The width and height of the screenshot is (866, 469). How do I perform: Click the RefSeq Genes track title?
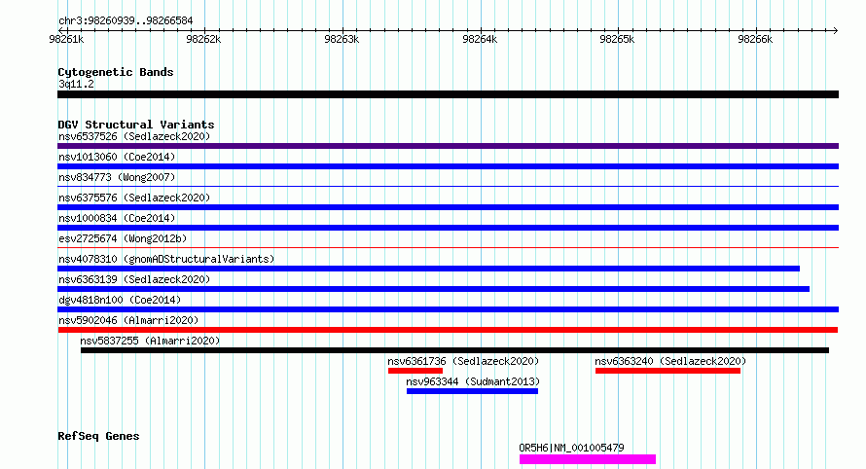pos(98,436)
